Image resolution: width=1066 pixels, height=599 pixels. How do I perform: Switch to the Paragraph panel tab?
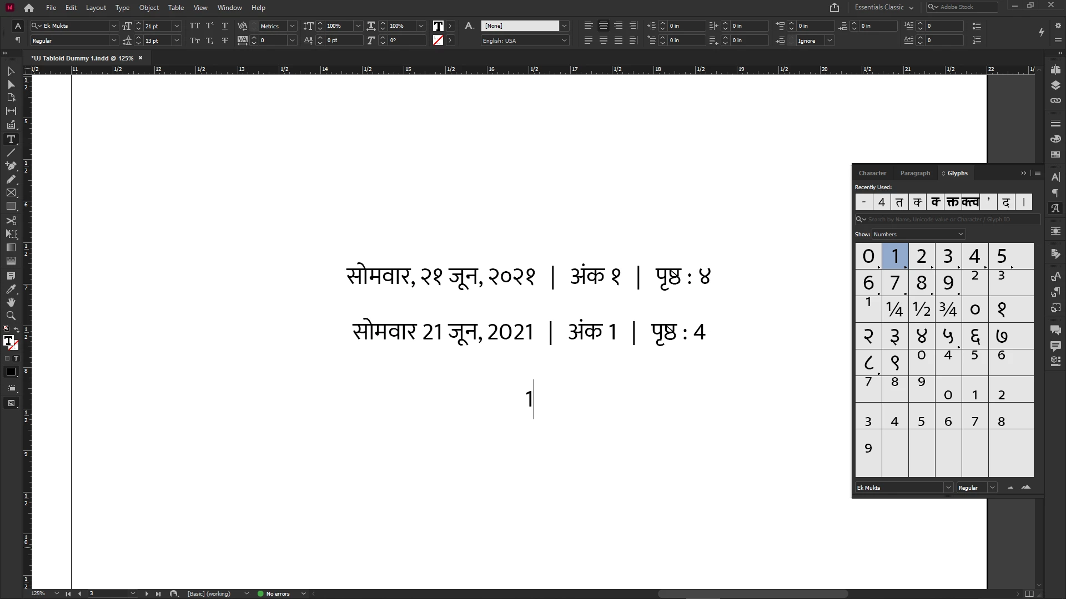click(x=915, y=173)
